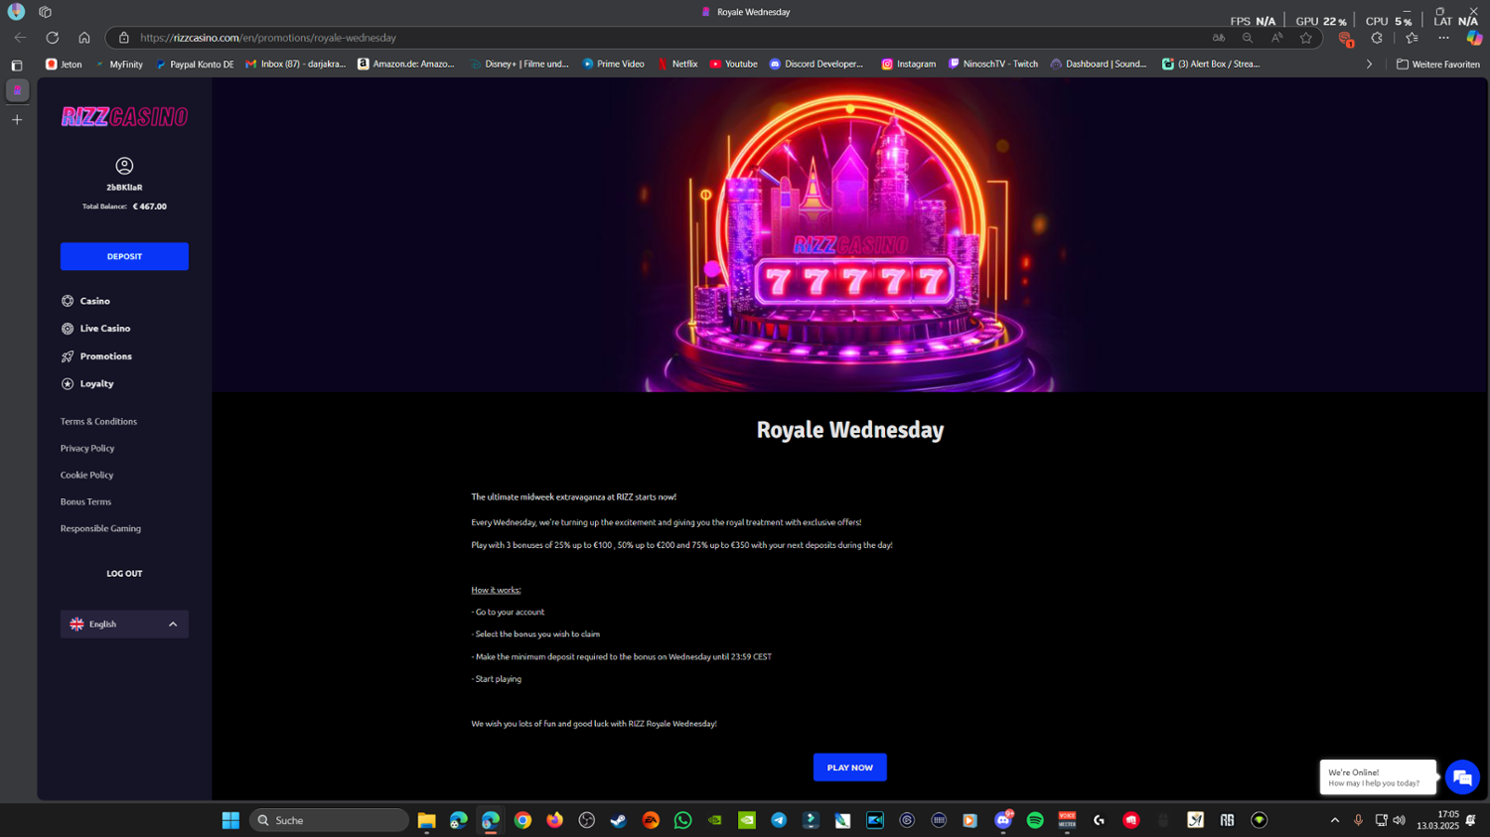
Task: Expand the system tray hidden icons
Action: pyautogui.click(x=1334, y=820)
